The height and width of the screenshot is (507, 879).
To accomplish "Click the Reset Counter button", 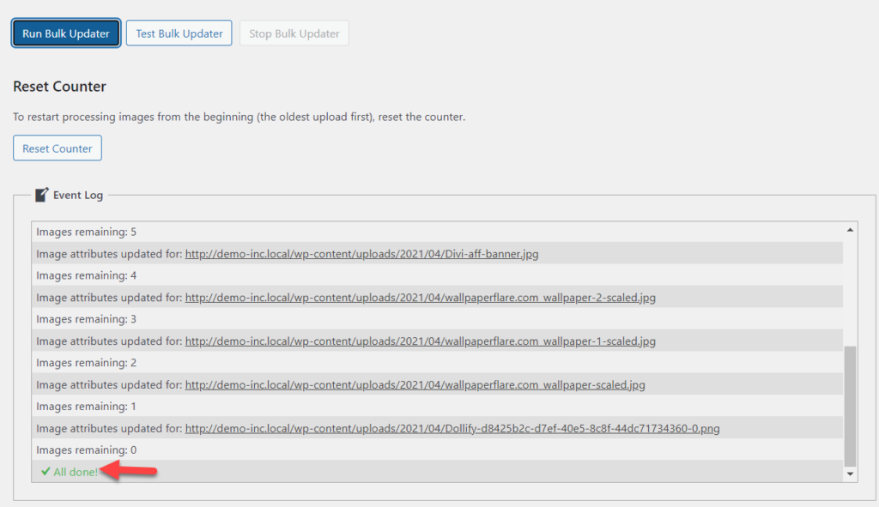I will (58, 148).
